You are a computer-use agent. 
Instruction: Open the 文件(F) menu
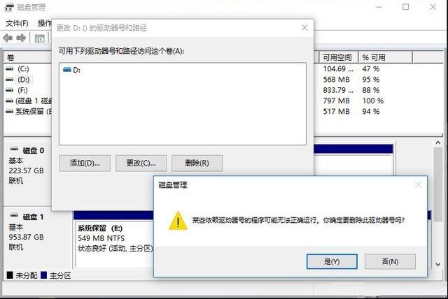pos(17,23)
